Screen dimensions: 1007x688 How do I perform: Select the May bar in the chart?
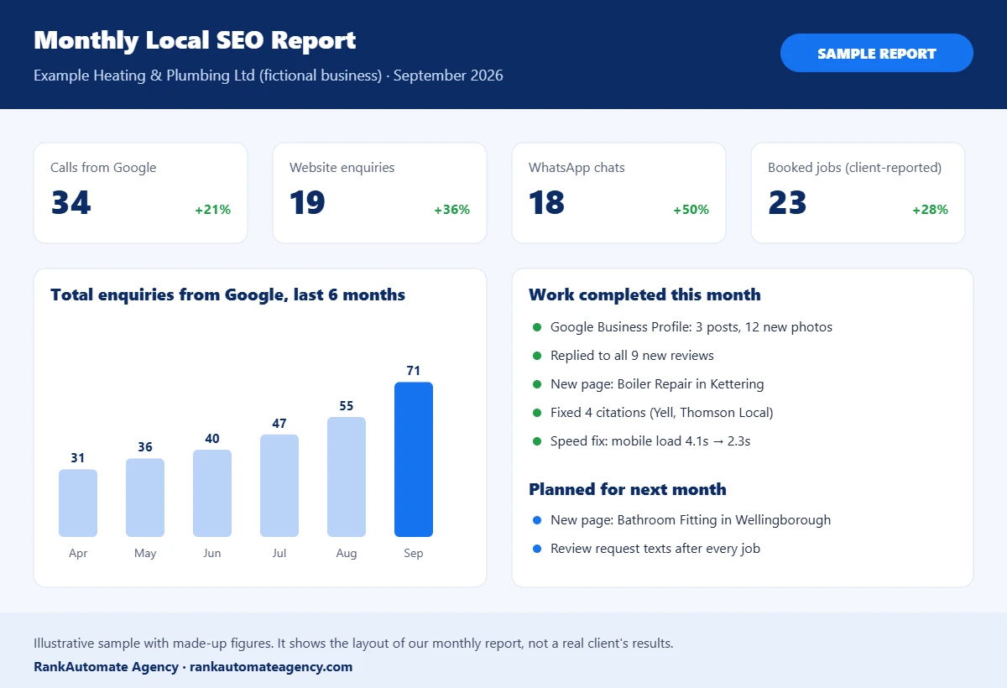(x=145, y=498)
